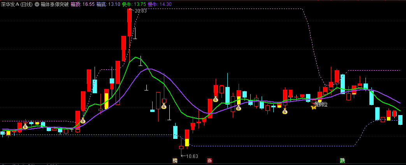Click the third money bag icon from left
This screenshot has height=165, width=406.
pyautogui.click(x=163, y=106)
